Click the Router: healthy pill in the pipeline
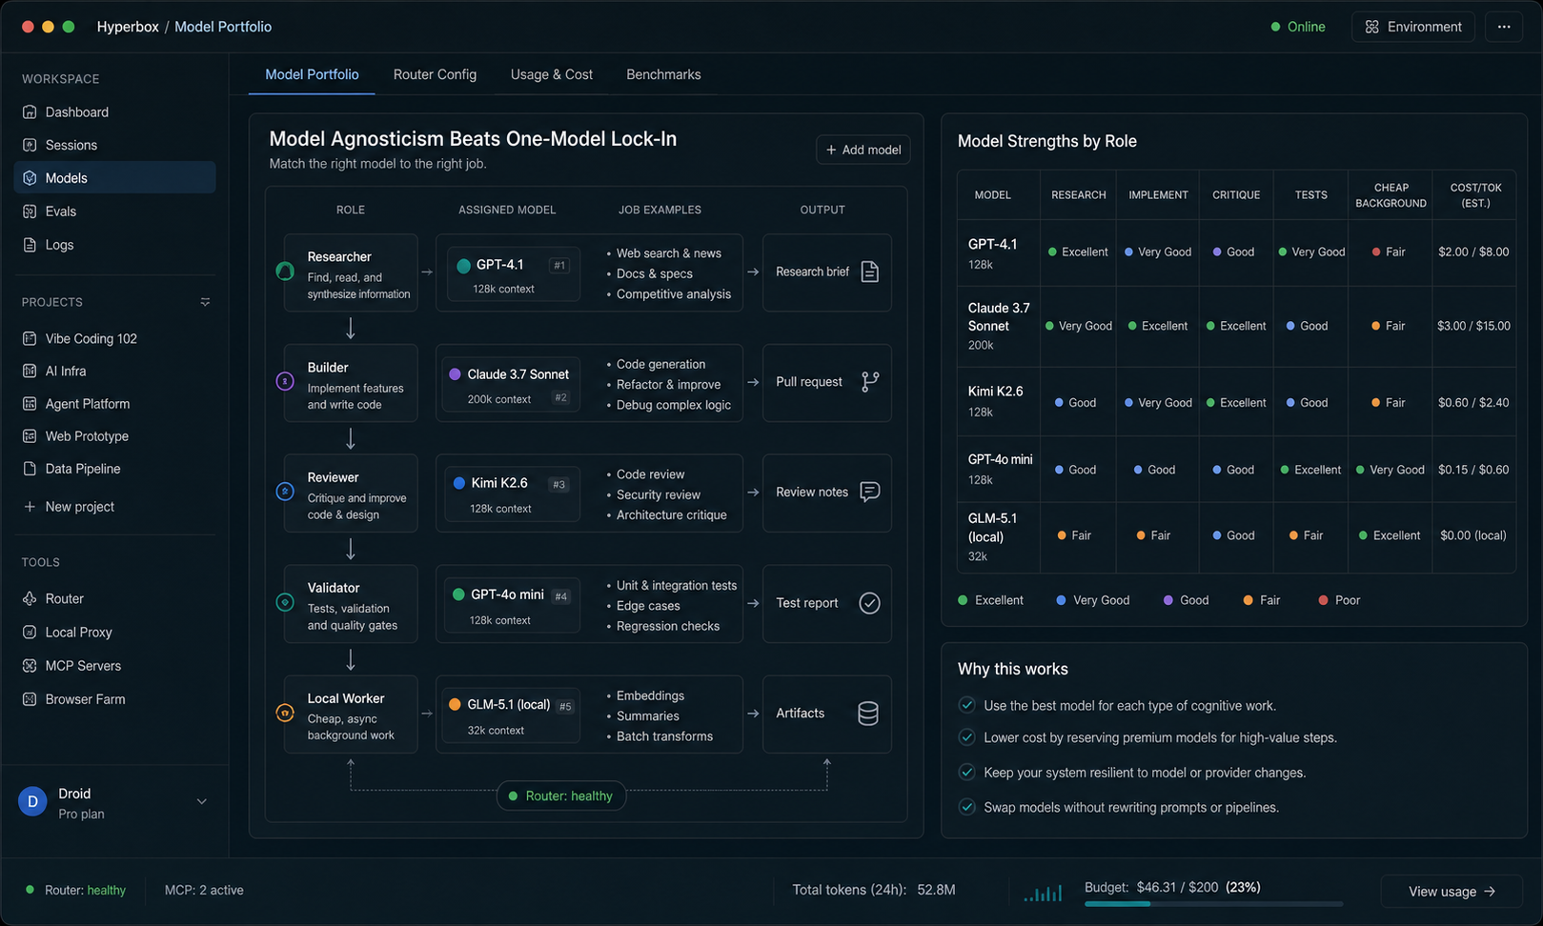 point(561,795)
